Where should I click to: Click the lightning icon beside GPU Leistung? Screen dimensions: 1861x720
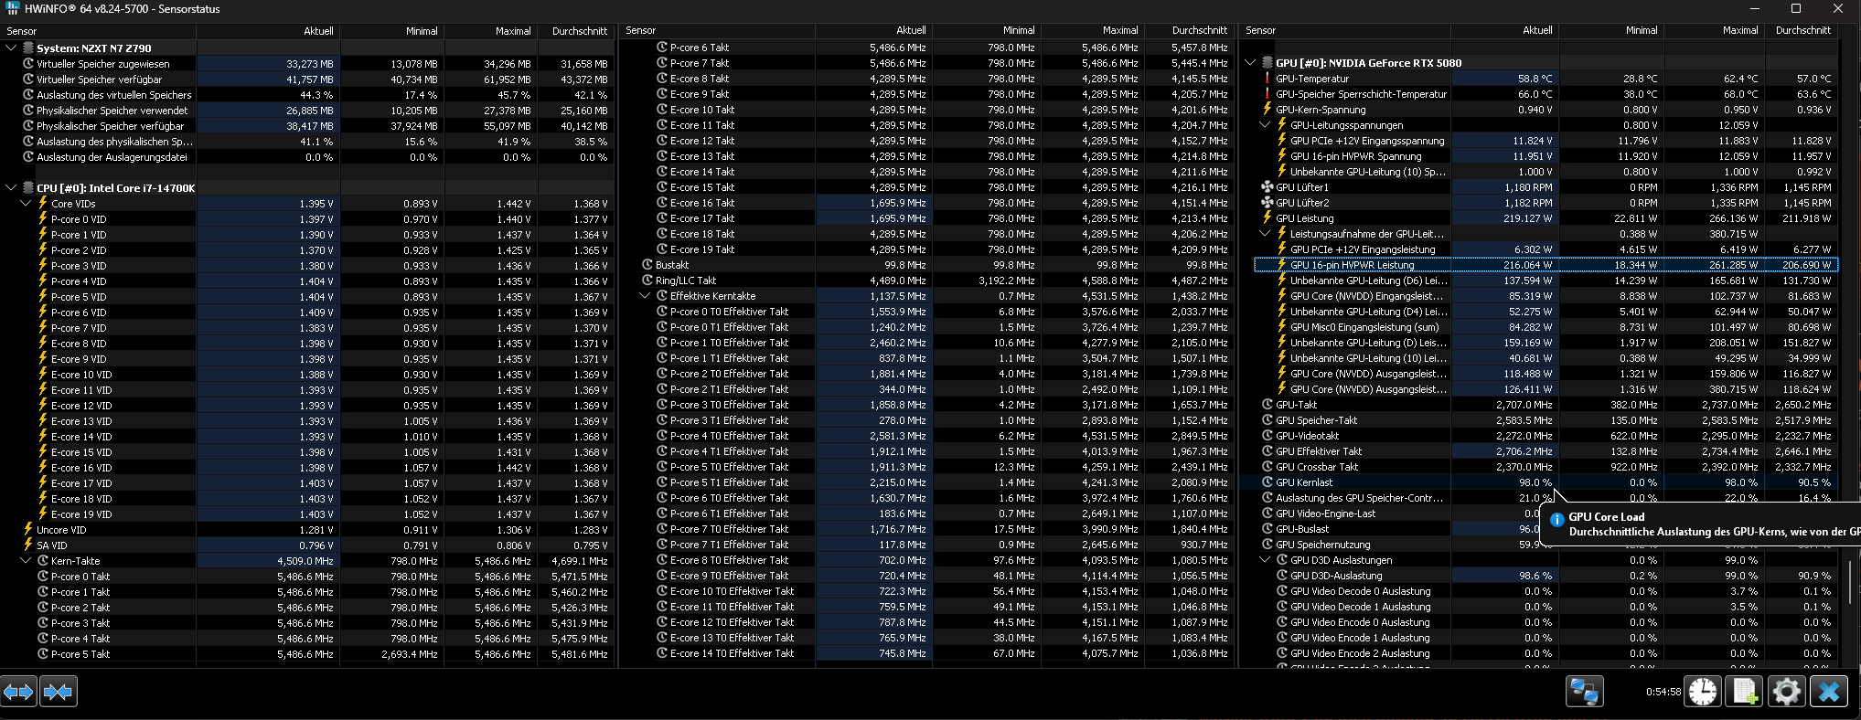(x=1267, y=218)
